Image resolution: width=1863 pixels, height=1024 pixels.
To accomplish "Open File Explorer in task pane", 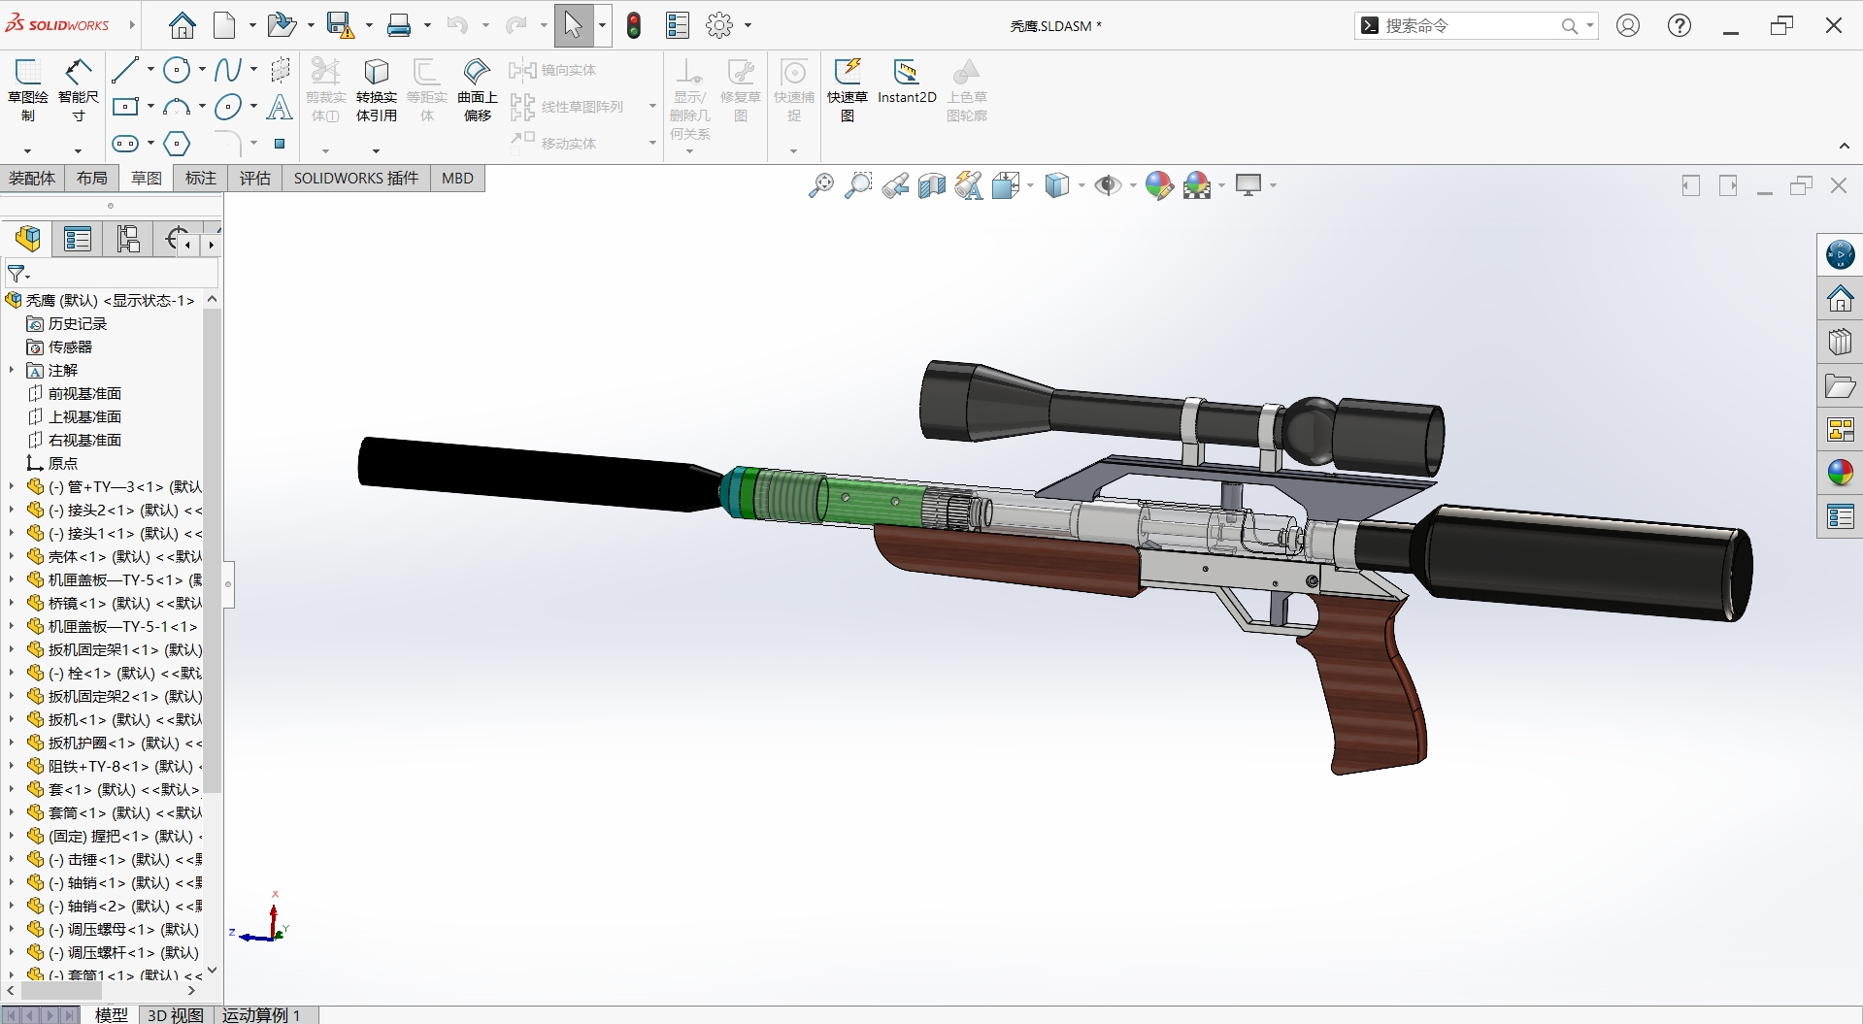I will (1840, 386).
